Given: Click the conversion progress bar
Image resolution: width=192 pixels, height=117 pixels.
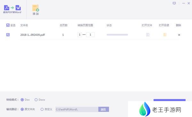Looking at the screenshot, I should tap(117, 35).
